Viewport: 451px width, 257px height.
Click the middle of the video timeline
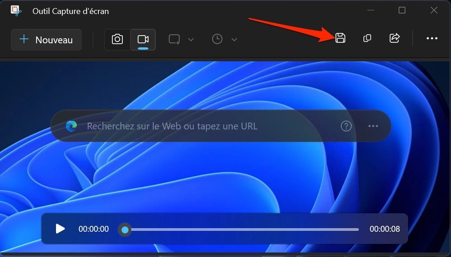[x=242, y=229]
